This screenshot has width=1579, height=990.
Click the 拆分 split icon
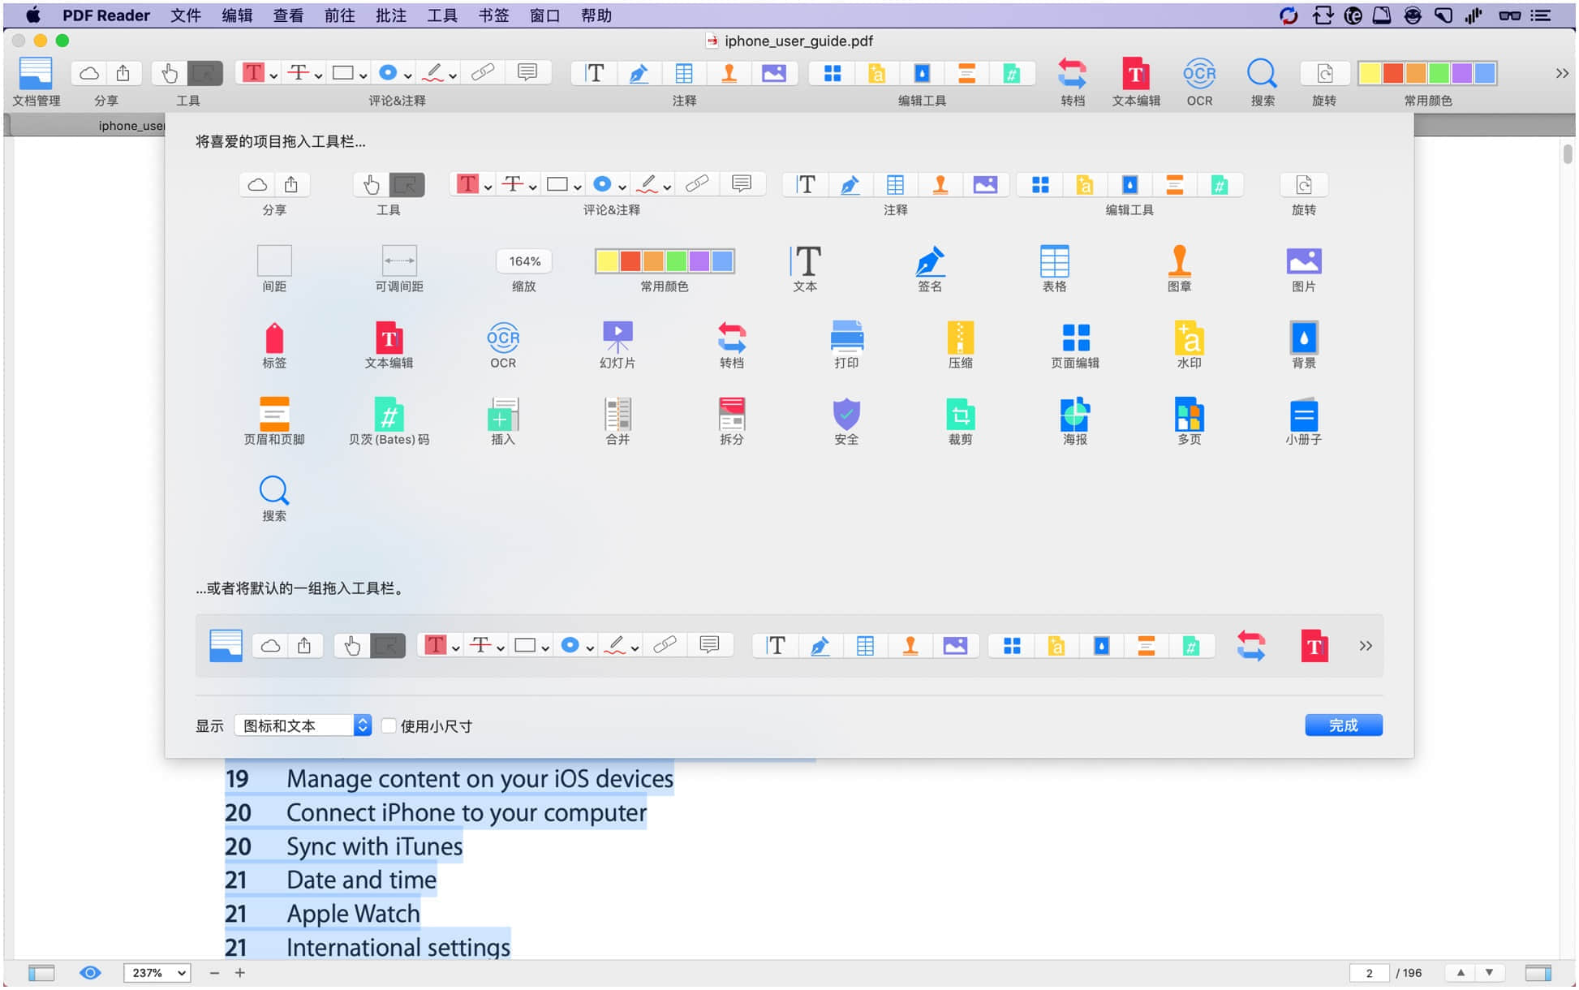pyautogui.click(x=732, y=414)
